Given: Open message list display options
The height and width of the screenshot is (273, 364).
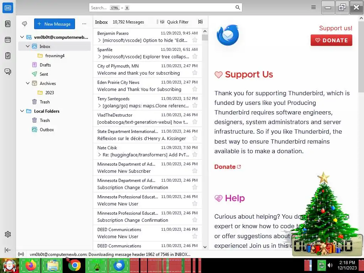Looking at the screenshot, I should [200, 22].
